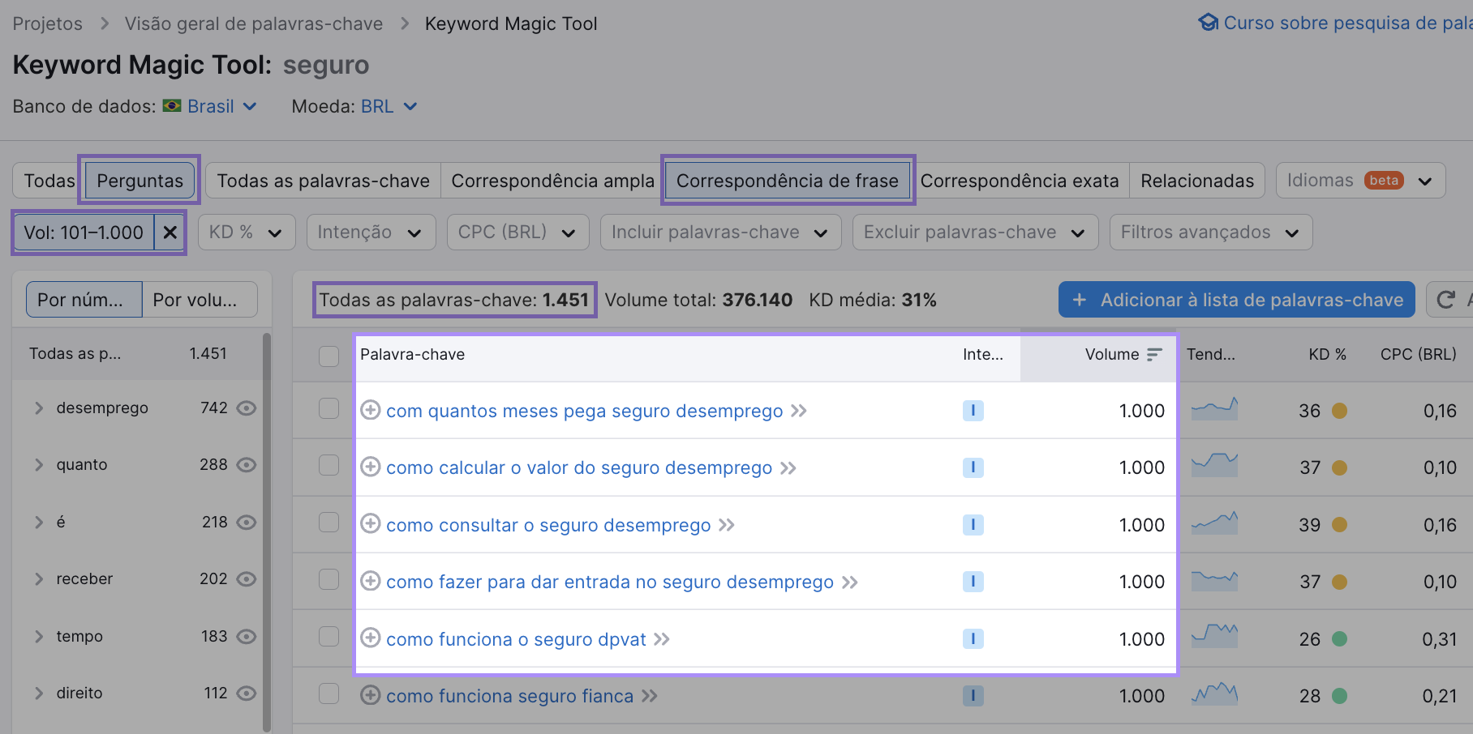This screenshot has height=734, width=1473.
Task: Open the Idiomas beta dropdown
Action: click(1360, 180)
